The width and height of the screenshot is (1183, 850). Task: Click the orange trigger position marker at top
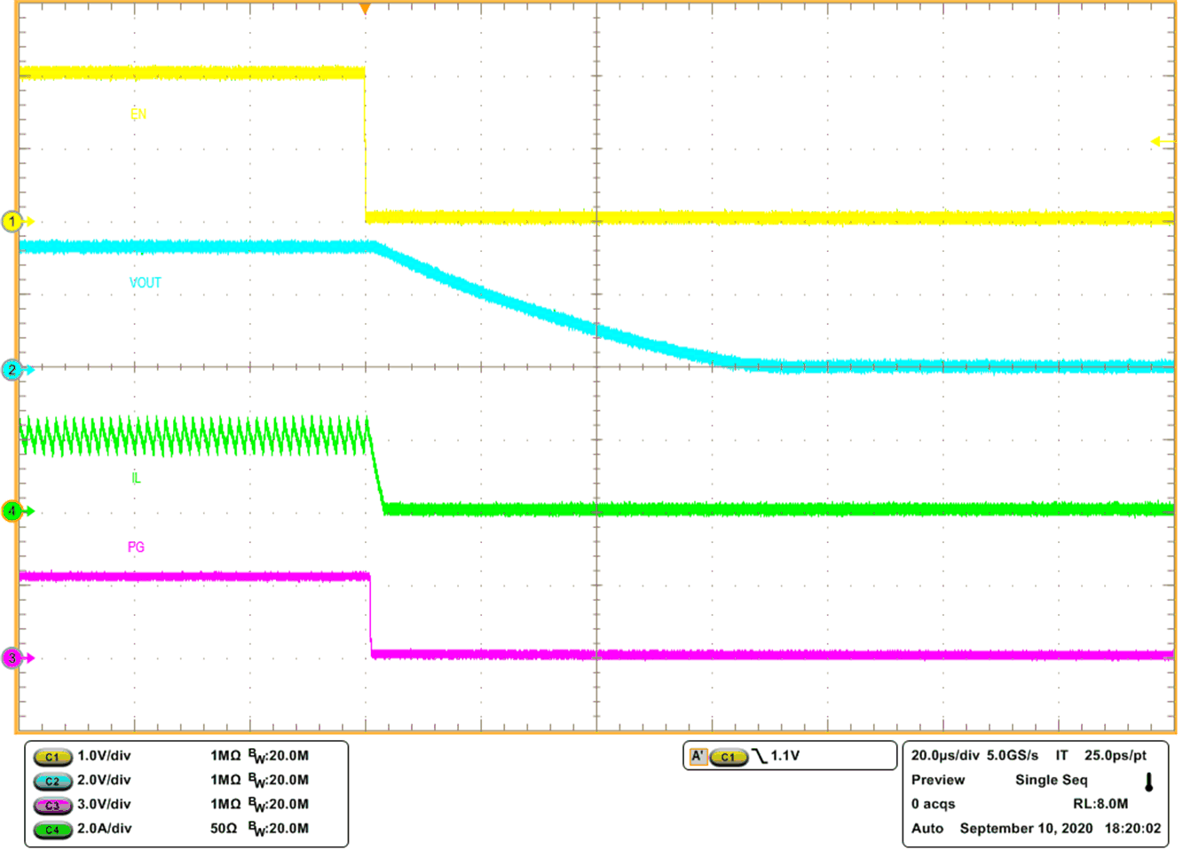364,8
